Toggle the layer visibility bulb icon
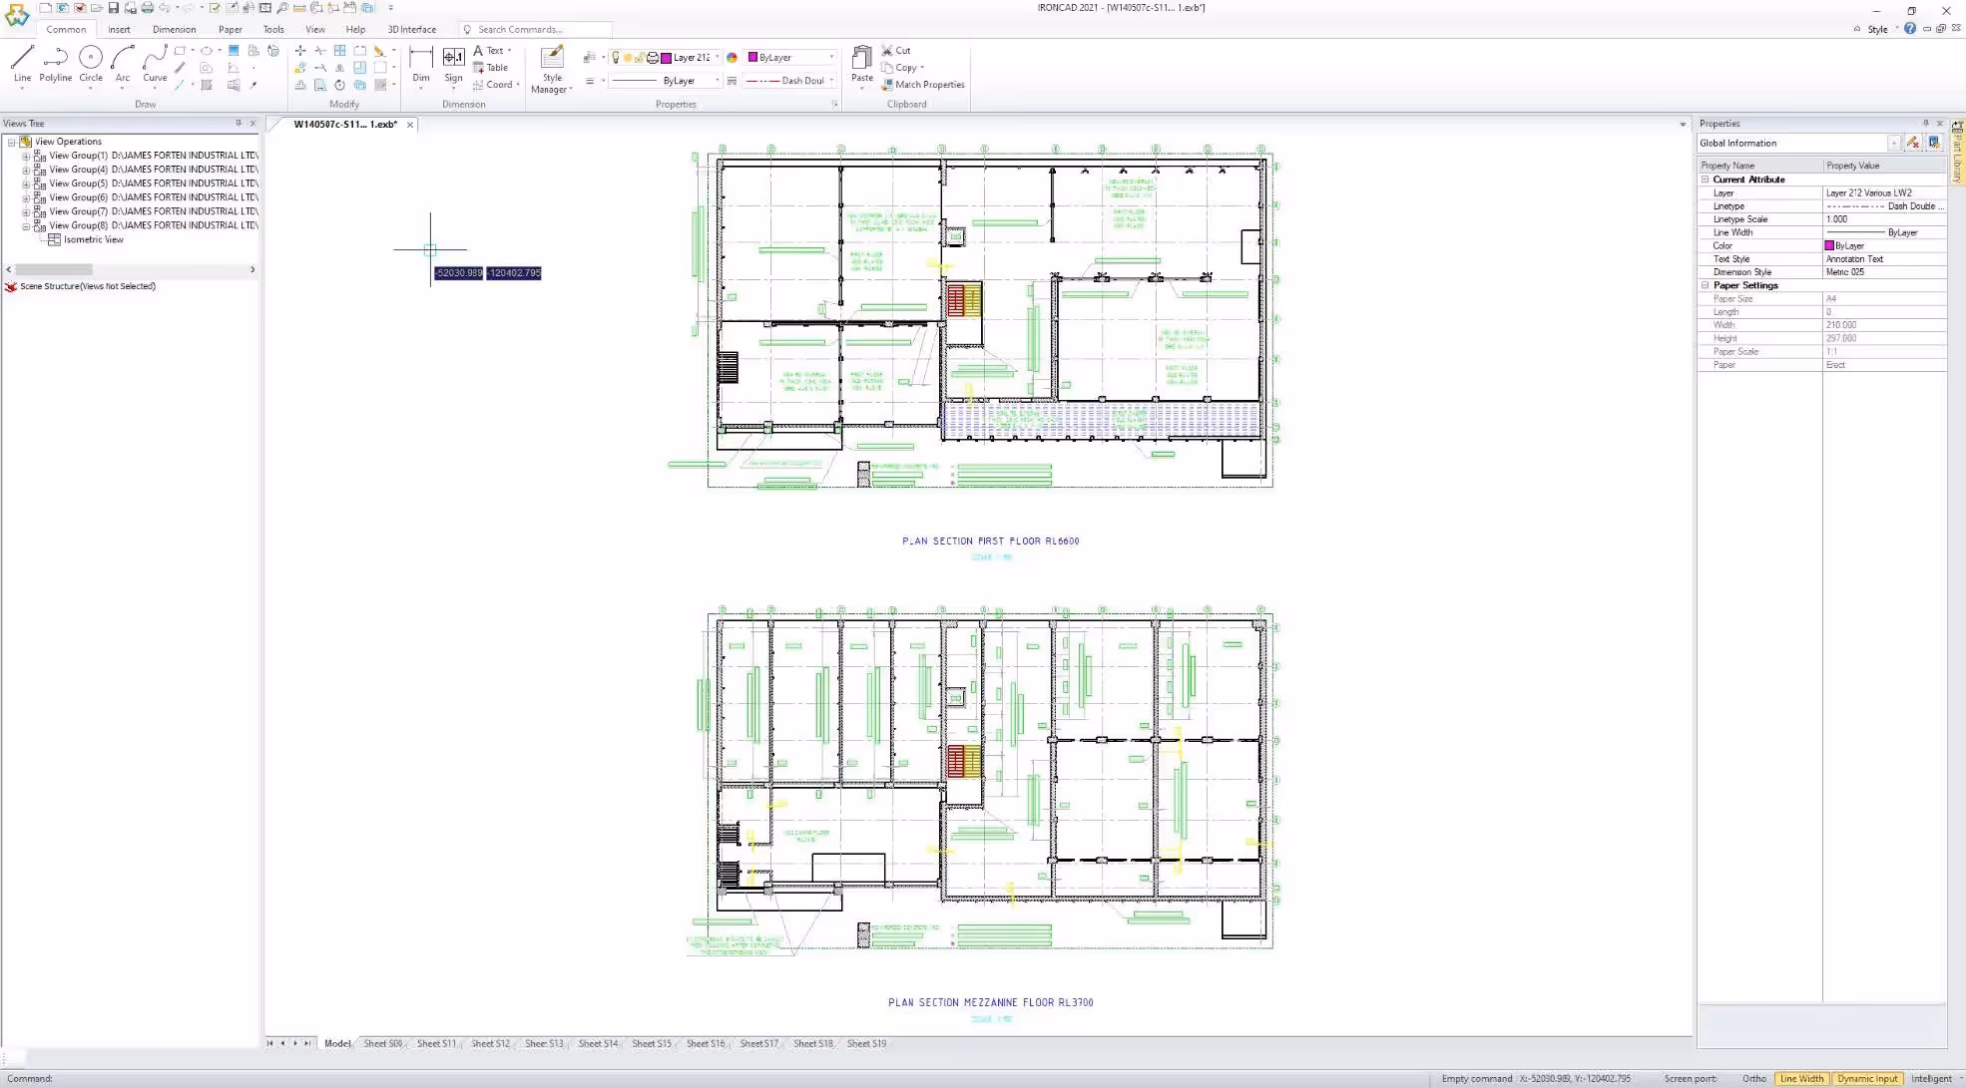 (616, 57)
